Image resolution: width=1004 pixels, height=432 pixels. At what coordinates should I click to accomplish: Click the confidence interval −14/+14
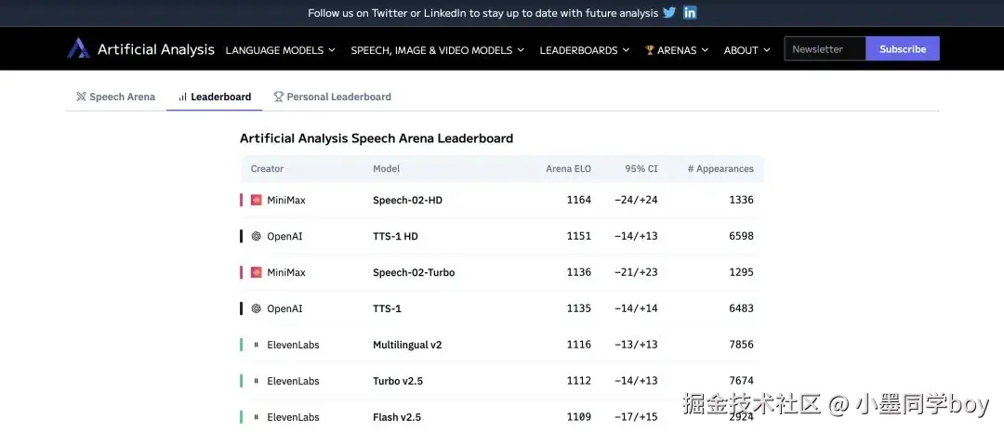click(636, 308)
